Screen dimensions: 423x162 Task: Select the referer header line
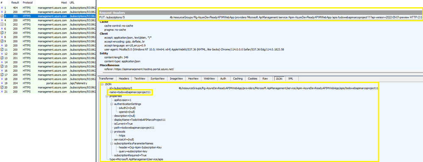coord(139,69)
